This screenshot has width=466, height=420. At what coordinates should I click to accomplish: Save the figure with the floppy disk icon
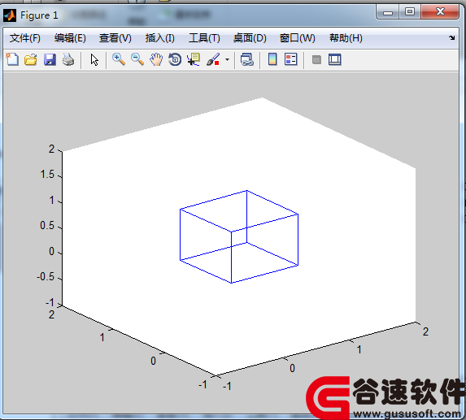click(x=50, y=59)
